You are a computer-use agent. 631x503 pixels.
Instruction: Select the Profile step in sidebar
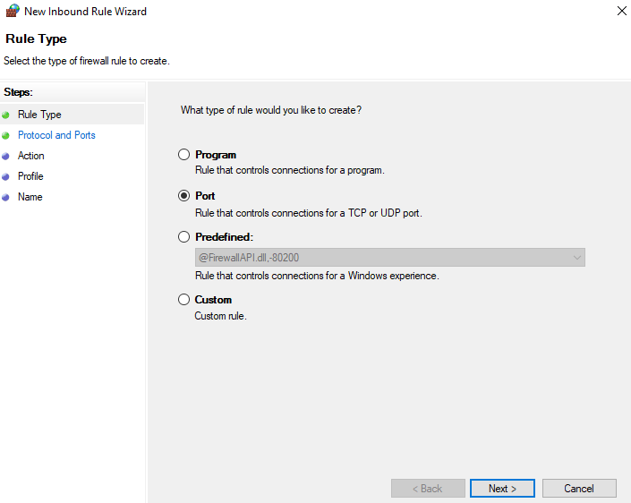tap(30, 176)
